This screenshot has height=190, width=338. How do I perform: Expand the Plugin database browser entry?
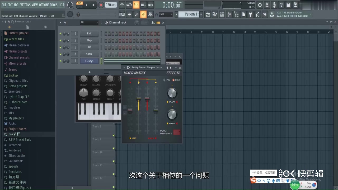[19, 45]
